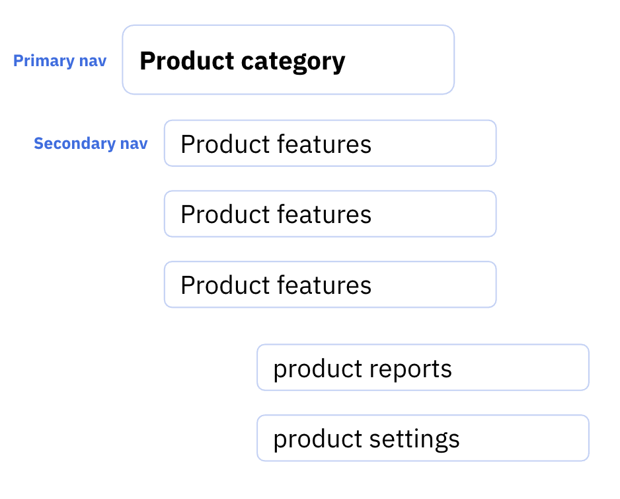Screen dimensions: 620x499
Task: Click the word "Secondary" in the blue label
Action: click(74, 144)
